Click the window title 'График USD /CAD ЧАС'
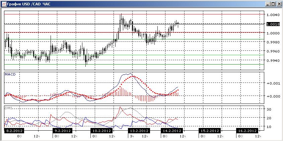 (29, 4)
